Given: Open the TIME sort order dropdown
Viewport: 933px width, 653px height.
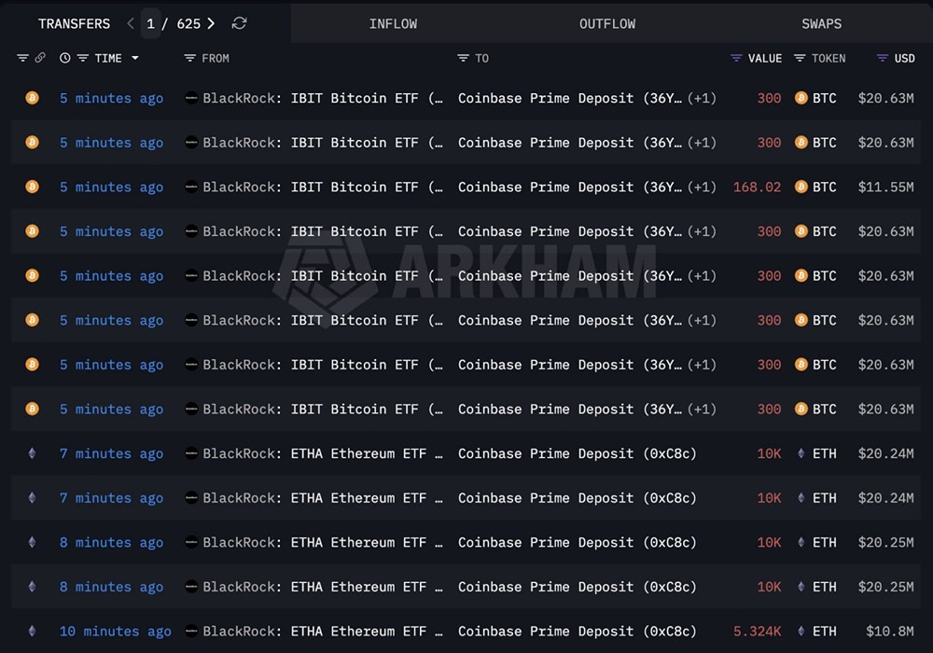Looking at the screenshot, I should pos(135,58).
